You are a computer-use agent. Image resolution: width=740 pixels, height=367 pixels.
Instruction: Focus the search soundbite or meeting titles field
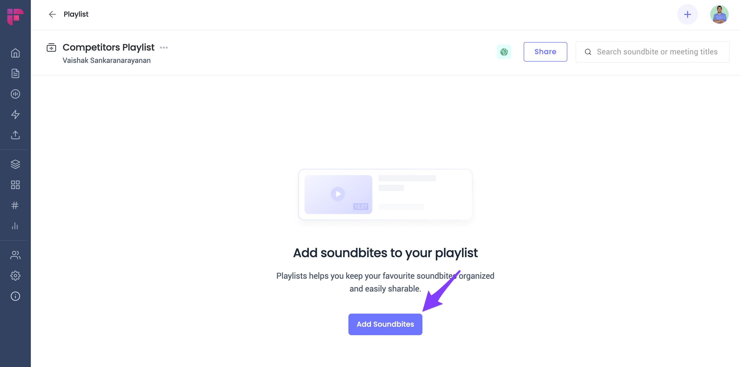click(652, 52)
